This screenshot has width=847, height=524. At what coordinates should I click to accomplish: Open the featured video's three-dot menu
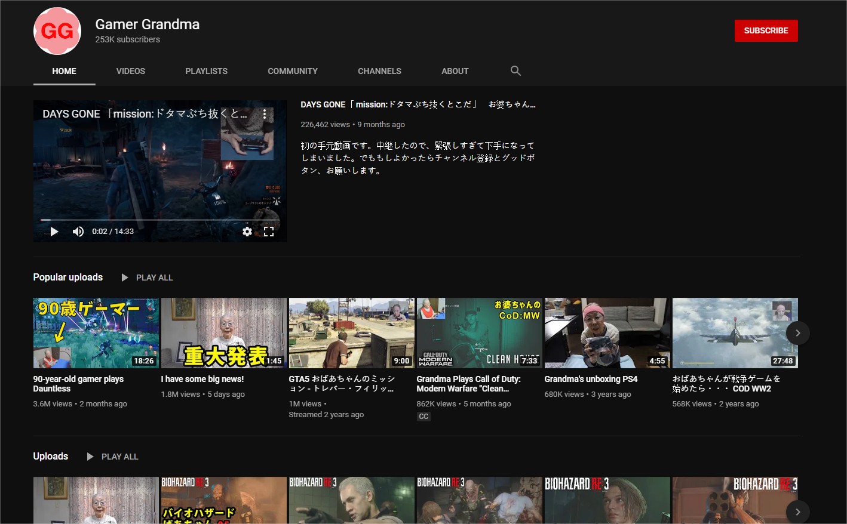(x=265, y=114)
